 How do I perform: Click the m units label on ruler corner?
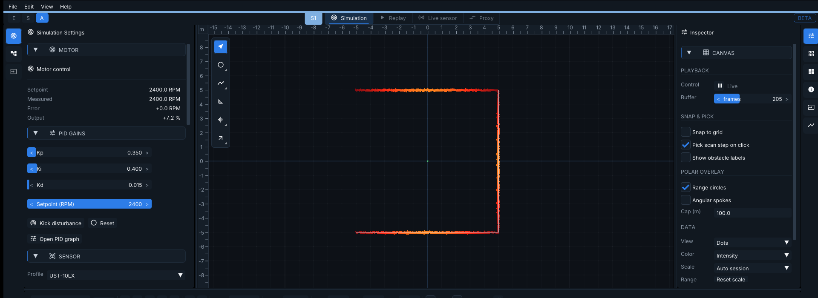point(202,29)
